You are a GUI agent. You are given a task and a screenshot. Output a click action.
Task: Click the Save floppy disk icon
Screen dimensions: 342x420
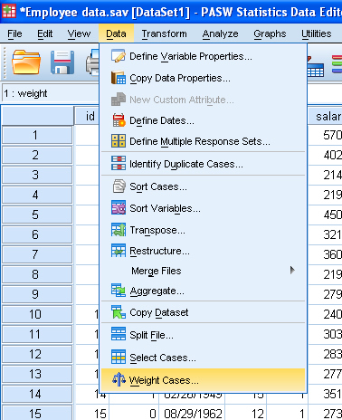pyautogui.click(x=62, y=62)
